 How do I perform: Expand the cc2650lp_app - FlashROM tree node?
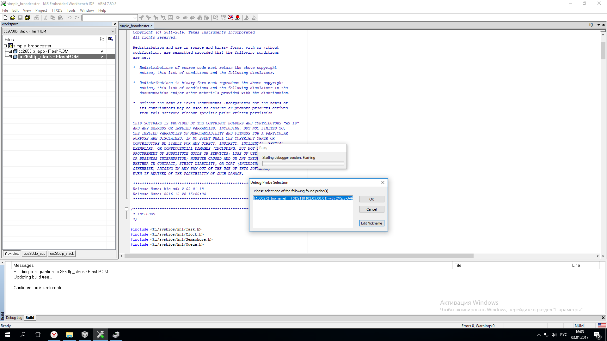[10, 51]
